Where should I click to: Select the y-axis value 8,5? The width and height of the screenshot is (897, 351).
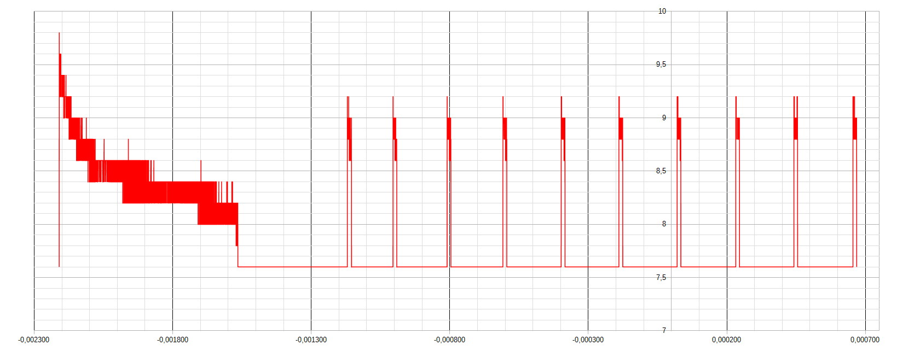[661, 171]
